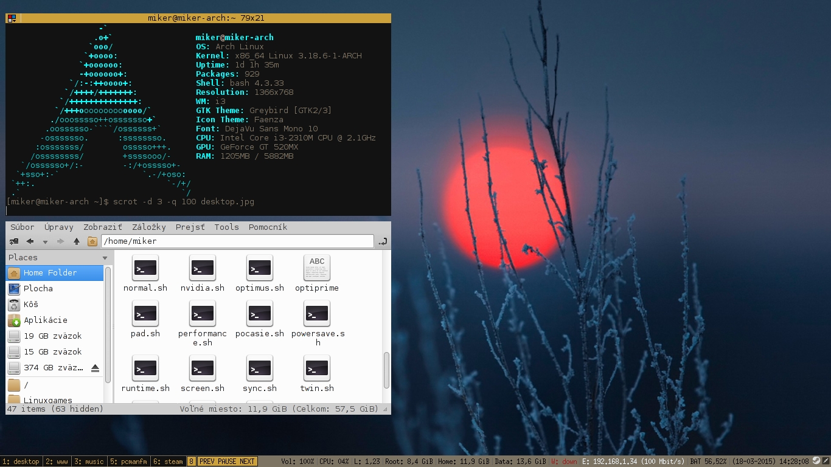Open Kôš trash in Places
The width and height of the screenshot is (831, 467).
[55, 305]
